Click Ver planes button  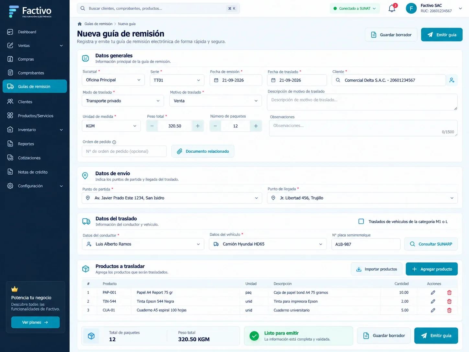click(35, 322)
